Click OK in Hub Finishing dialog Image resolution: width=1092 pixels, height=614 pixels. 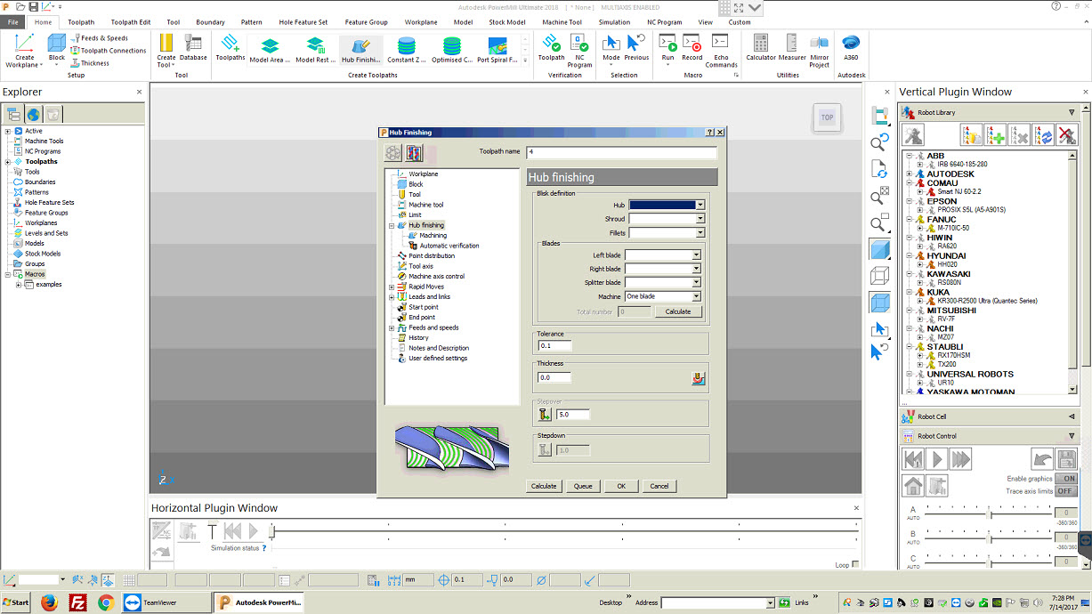pyautogui.click(x=621, y=486)
